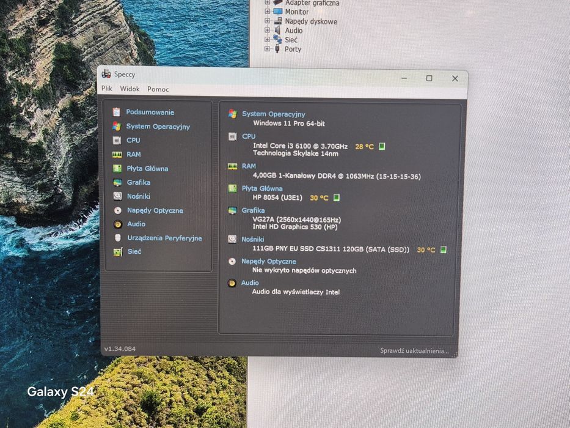Click the System Operacyjny Windows flag icon in sidebar

(117, 127)
